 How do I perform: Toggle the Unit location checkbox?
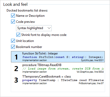13,41
